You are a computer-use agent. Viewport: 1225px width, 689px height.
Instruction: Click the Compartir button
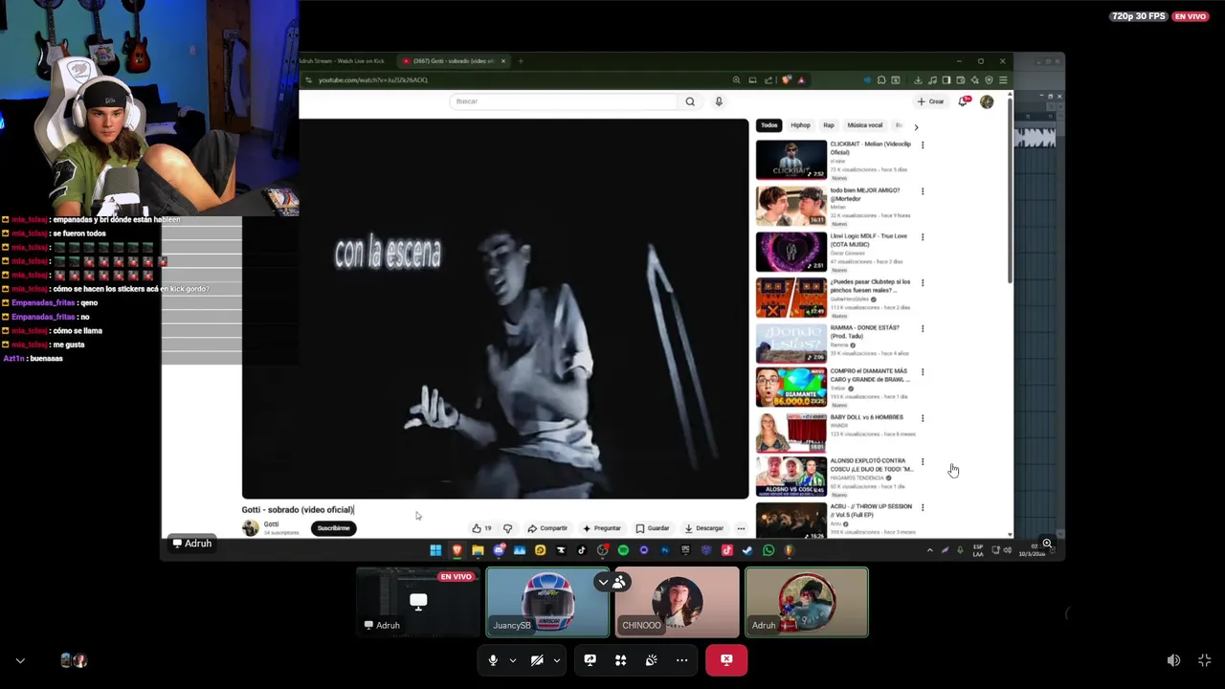pos(547,528)
